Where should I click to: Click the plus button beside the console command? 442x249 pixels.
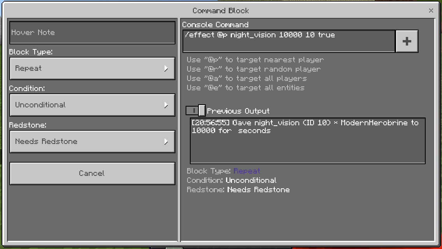(407, 41)
